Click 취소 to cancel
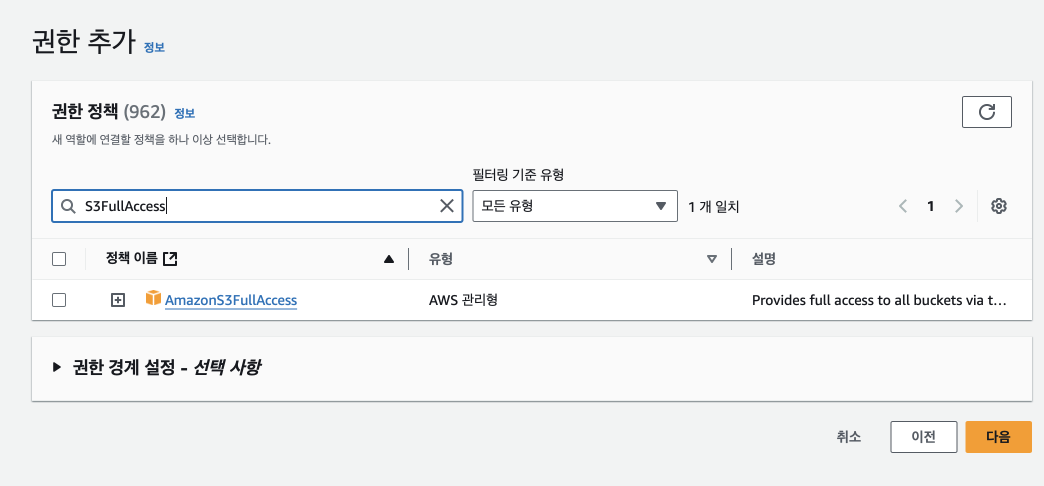This screenshot has width=1044, height=486. 848,437
